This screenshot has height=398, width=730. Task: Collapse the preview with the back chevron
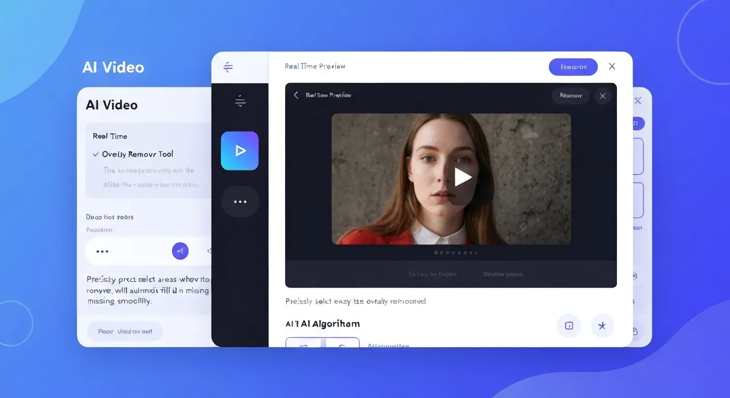296,95
